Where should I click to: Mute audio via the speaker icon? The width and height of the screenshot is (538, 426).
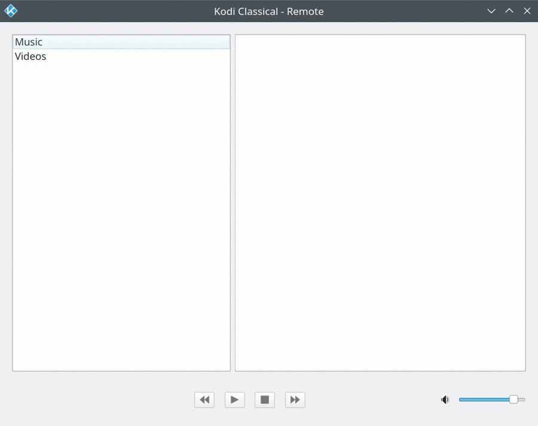tap(445, 400)
